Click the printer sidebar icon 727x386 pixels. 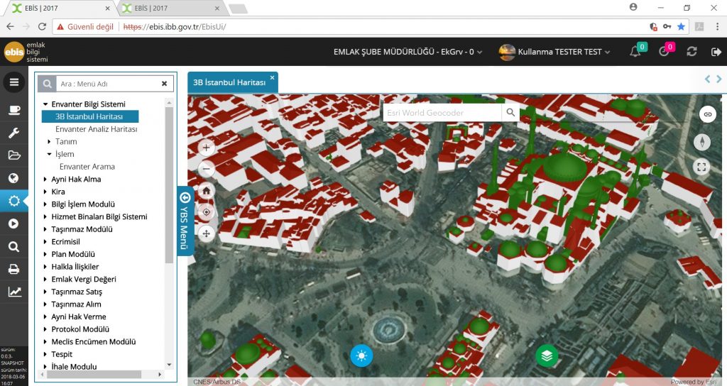pyautogui.click(x=14, y=269)
